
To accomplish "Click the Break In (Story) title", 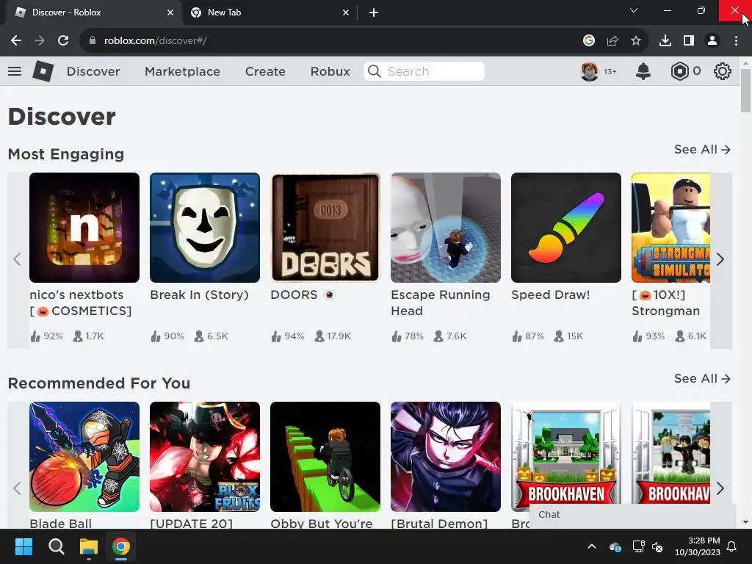I will pos(200,294).
